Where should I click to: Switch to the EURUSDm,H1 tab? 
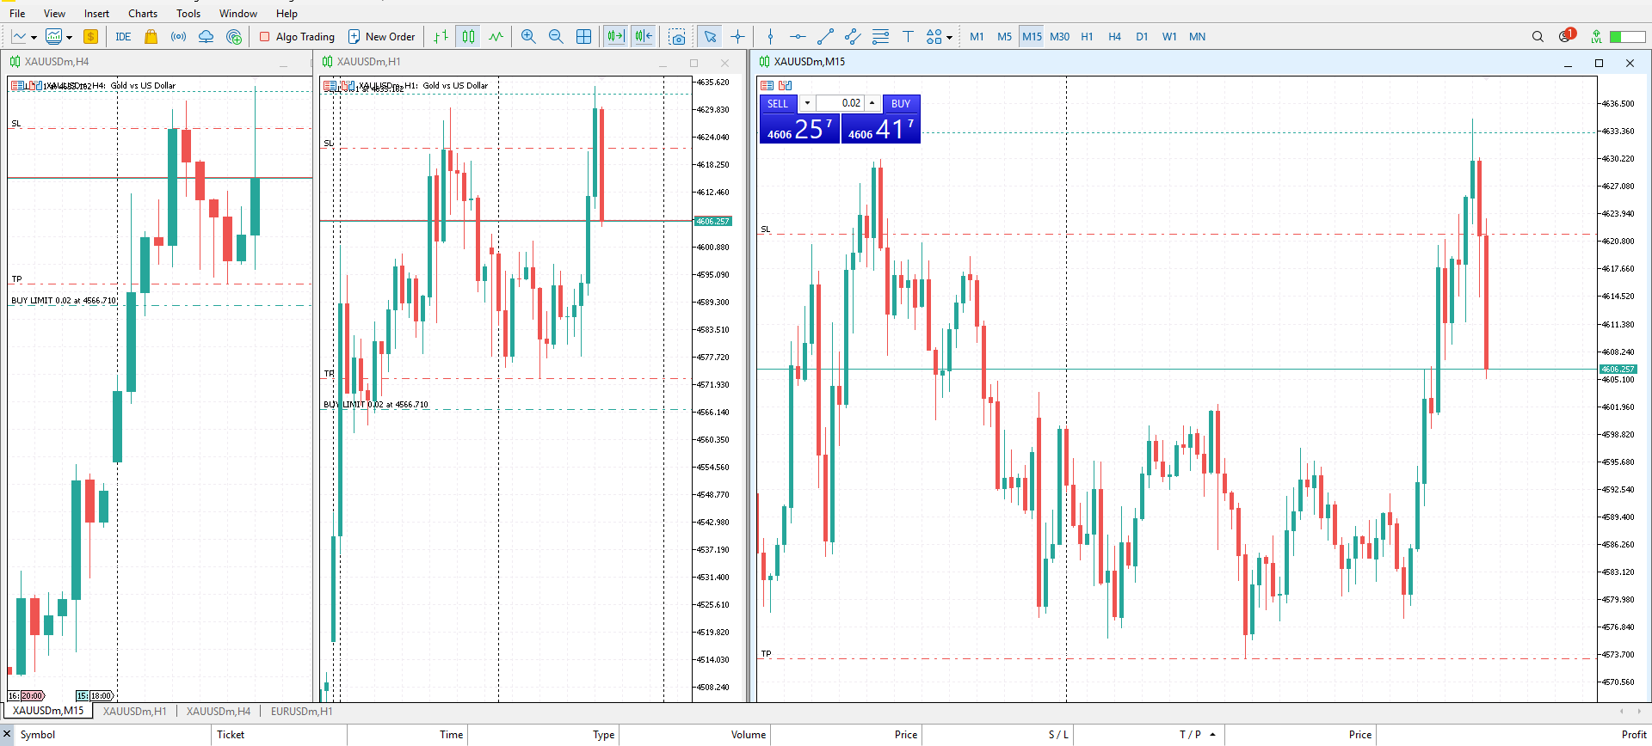point(301,711)
